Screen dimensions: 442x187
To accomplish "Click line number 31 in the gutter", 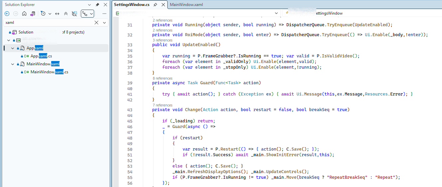I will (130, 25).
